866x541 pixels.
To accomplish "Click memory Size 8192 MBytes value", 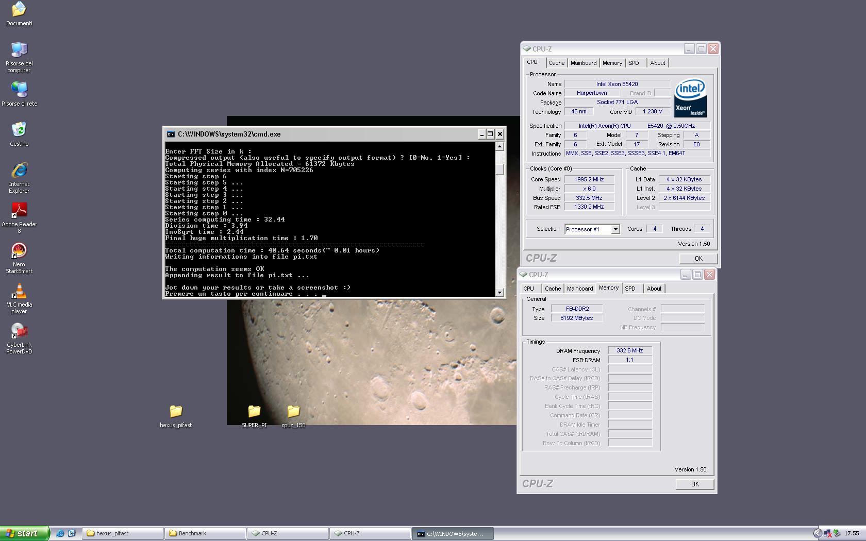I will pos(577,318).
